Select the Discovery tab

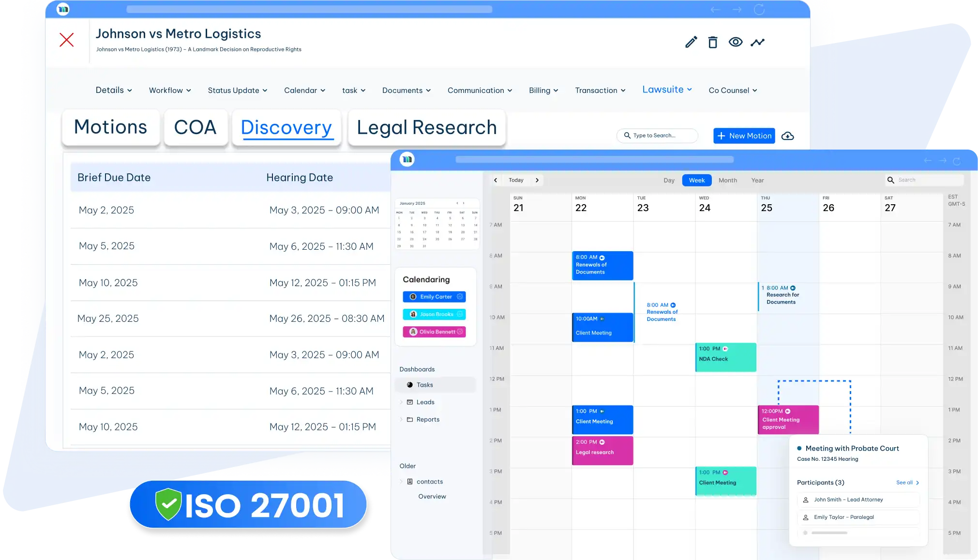pos(286,127)
